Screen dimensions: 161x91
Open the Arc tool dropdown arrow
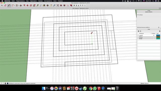click(14, 6)
